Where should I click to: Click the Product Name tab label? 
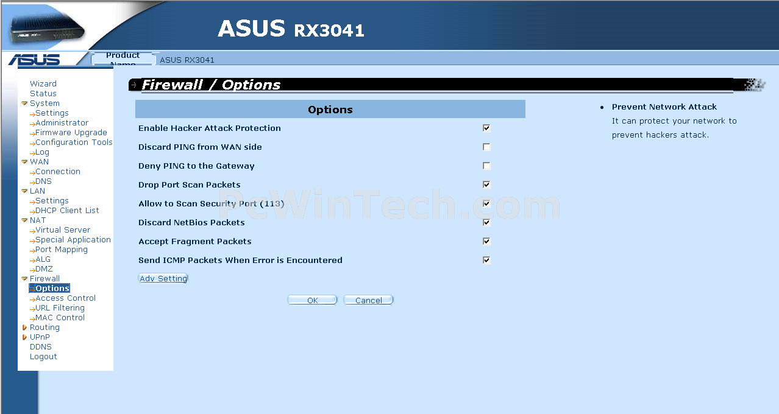123,59
